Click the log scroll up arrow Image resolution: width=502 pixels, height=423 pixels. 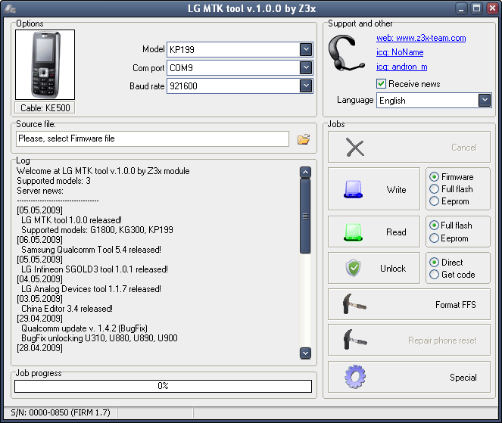coord(305,172)
